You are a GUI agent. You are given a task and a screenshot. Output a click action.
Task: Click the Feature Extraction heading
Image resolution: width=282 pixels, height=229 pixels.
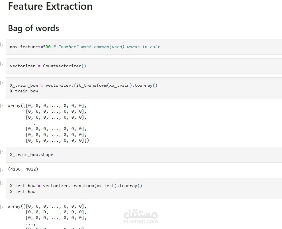click(x=50, y=6)
